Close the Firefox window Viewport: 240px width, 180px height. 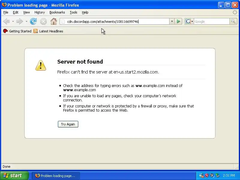pos(235,5)
